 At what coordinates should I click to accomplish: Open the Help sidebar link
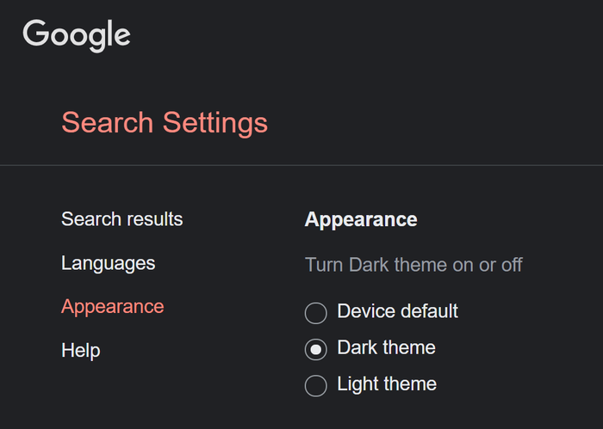click(x=80, y=351)
